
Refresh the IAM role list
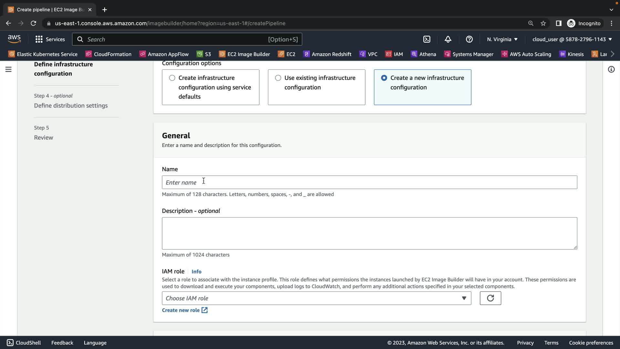tap(490, 298)
